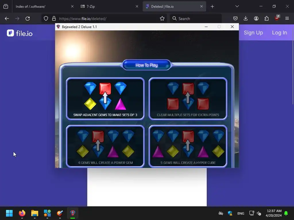The image size is (294, 220).
Task: Click the 4 gems power gem panel
Action: [x=105, y=146]
